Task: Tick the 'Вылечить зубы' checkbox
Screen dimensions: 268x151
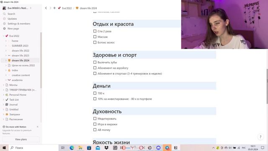Action: click(95, 62)
